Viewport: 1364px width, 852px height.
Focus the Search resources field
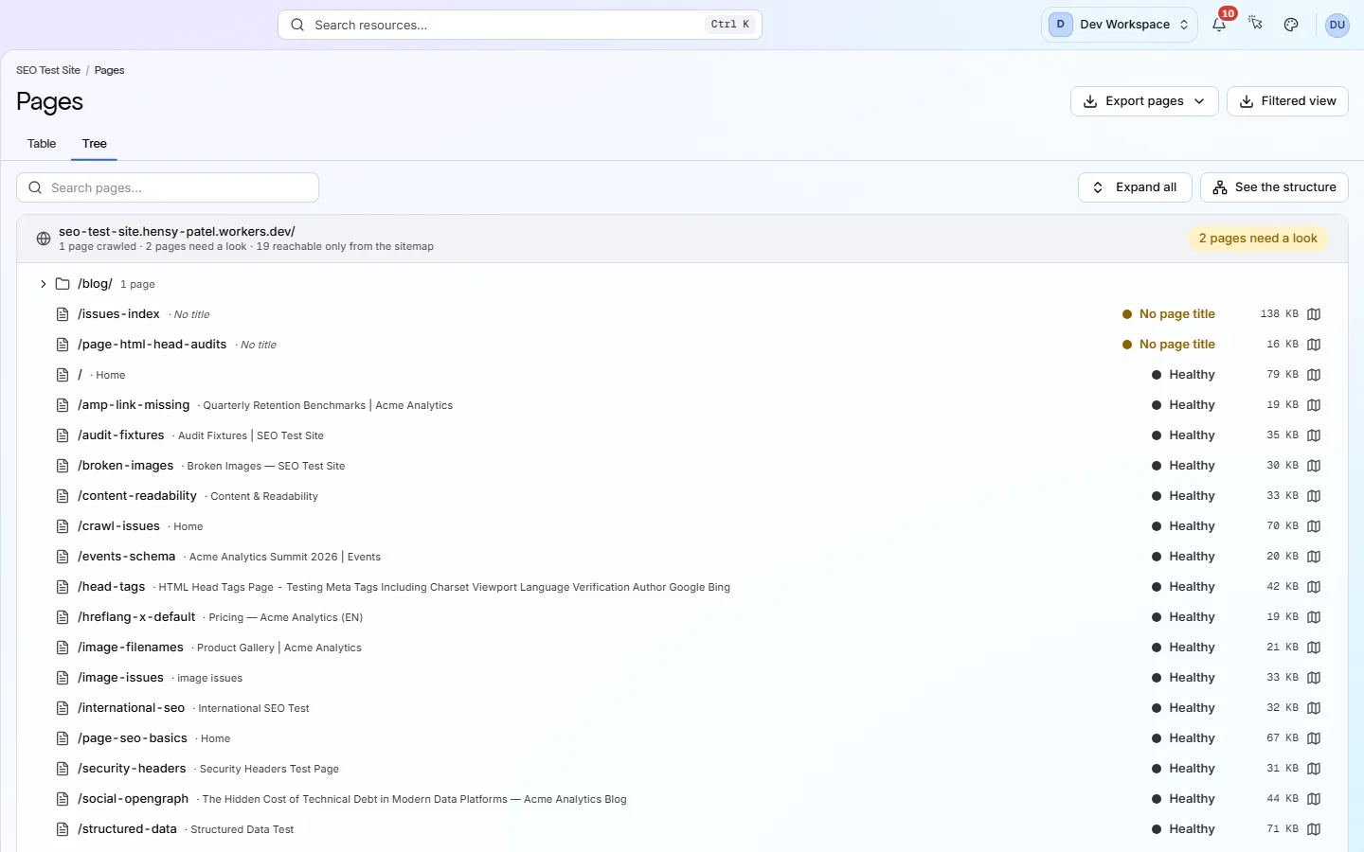click(520, 25)
